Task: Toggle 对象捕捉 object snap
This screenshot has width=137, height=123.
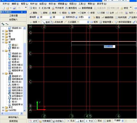Action: pos(45,121)
